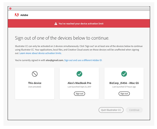
Task: Click 'This device' card title
Action: pyautogui.click(x=35, y=83)
